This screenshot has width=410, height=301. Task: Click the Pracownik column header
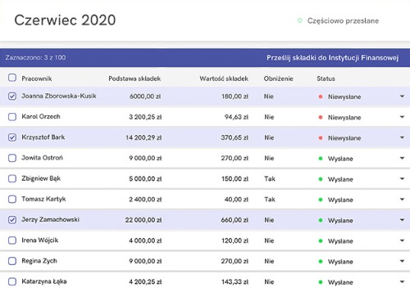37,79
